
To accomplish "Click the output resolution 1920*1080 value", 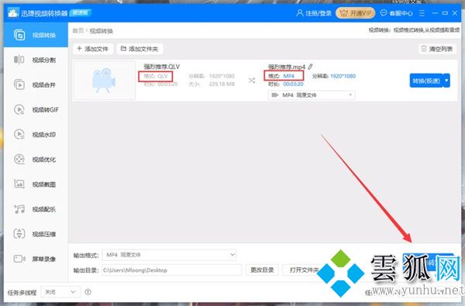I will coord(343,76).
